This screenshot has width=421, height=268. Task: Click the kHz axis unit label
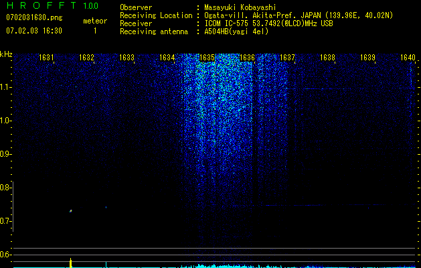(x=6, y=54)
